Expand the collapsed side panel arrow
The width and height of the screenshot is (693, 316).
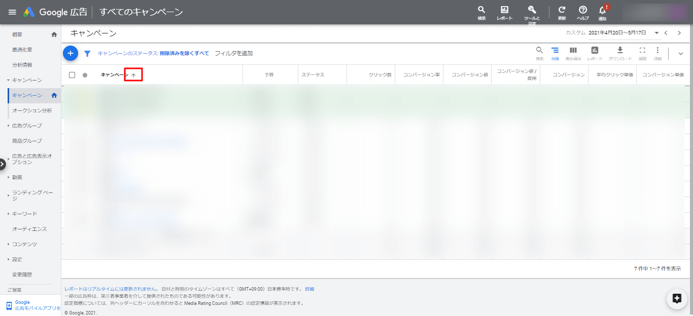2,164
